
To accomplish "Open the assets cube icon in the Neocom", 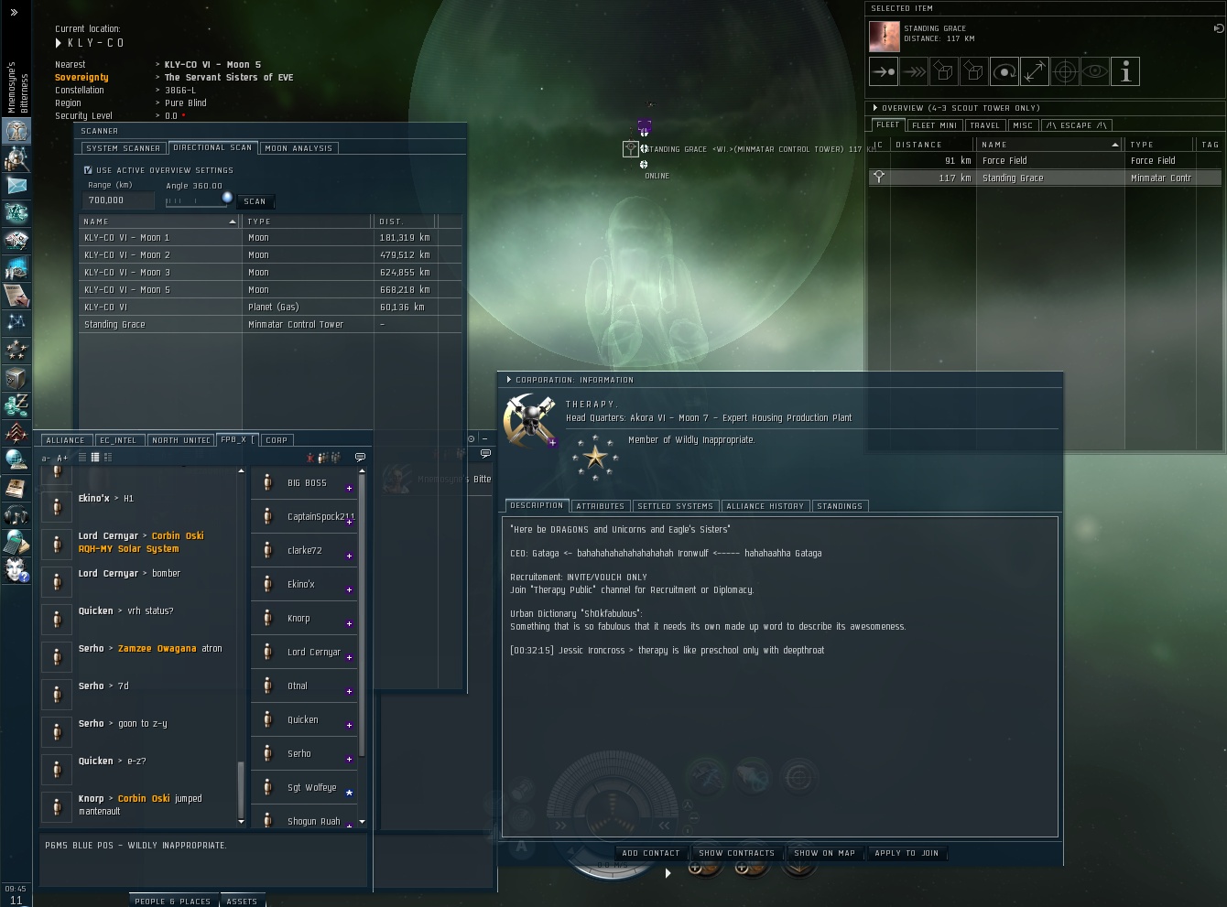I will tap(16, 377).
